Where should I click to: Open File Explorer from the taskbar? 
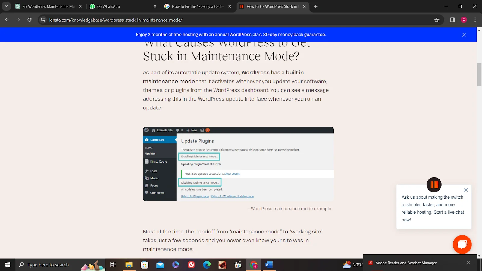tap(129, 265)
